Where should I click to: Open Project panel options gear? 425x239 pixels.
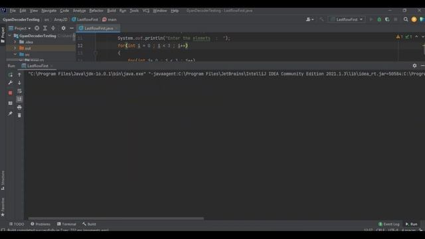(64, 28)
